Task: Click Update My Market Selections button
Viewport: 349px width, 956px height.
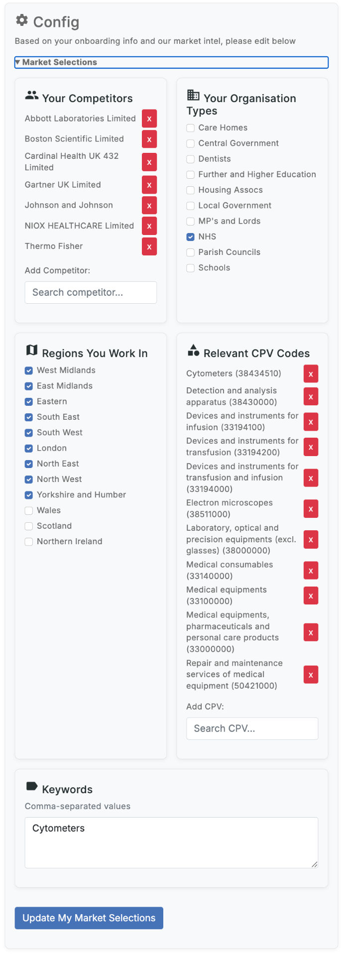Action: pyautogui.click(x=89, y=918)
